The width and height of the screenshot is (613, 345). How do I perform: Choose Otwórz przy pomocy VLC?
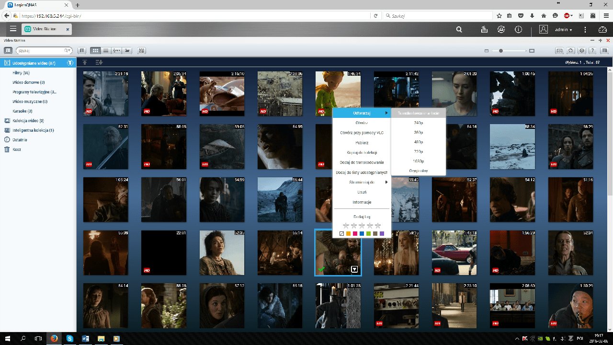coord(362,133)
